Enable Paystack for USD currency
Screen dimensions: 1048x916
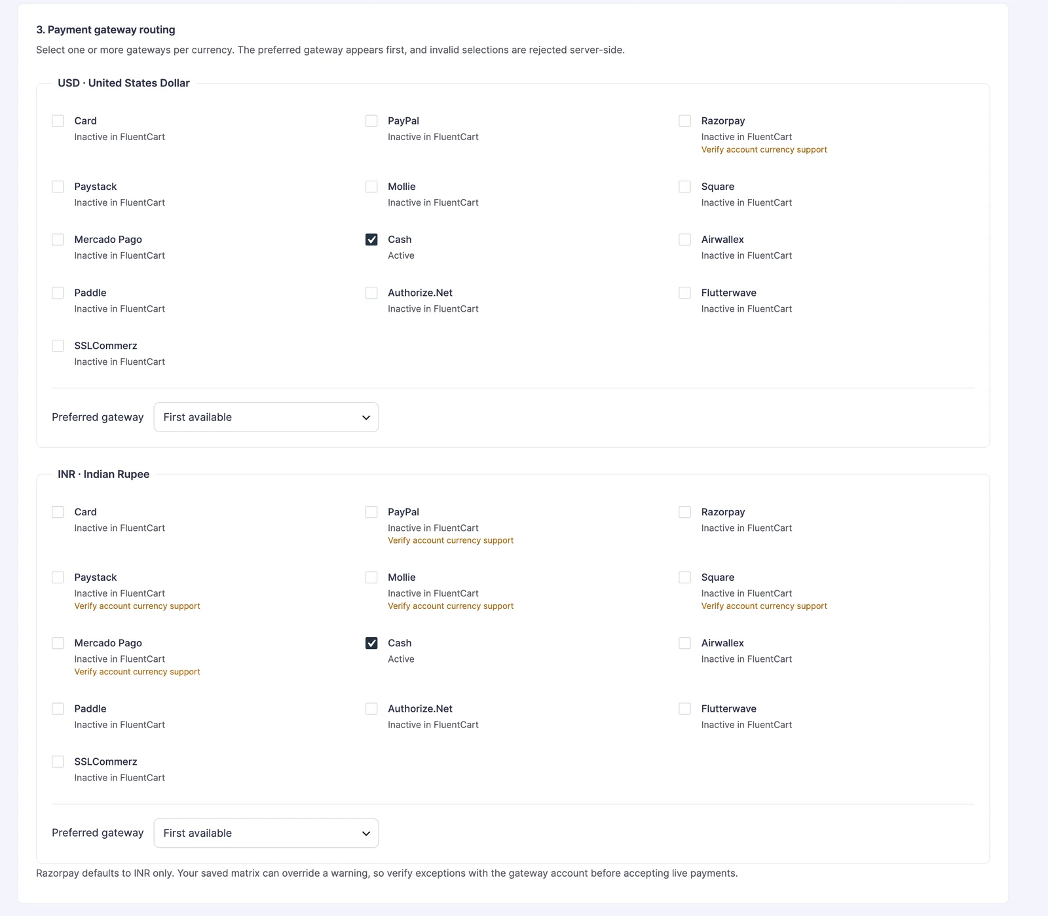(58, 187)
